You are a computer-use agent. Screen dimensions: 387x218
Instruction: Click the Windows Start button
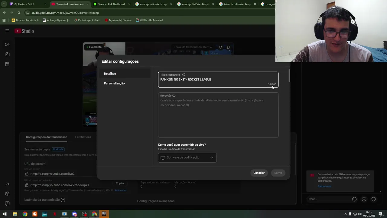[5, 214]
